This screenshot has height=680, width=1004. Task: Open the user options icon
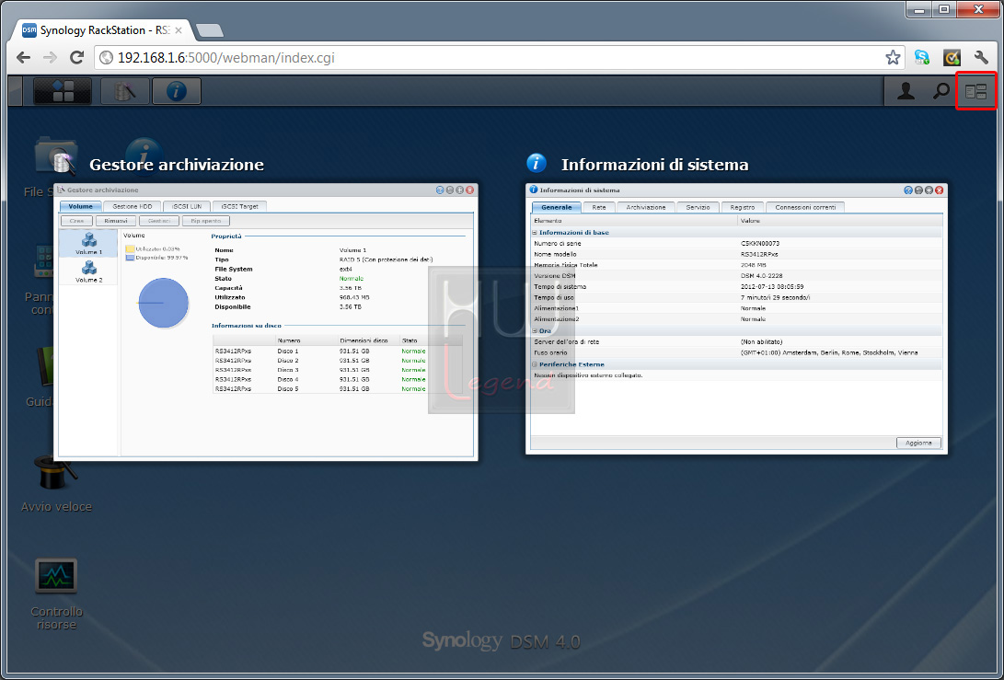pos(906,91)
